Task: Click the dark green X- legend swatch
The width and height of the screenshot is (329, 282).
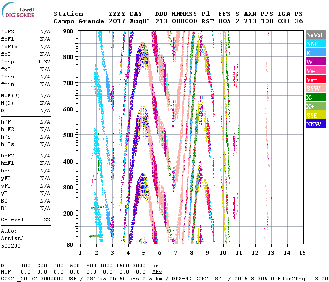Action: 314,97
